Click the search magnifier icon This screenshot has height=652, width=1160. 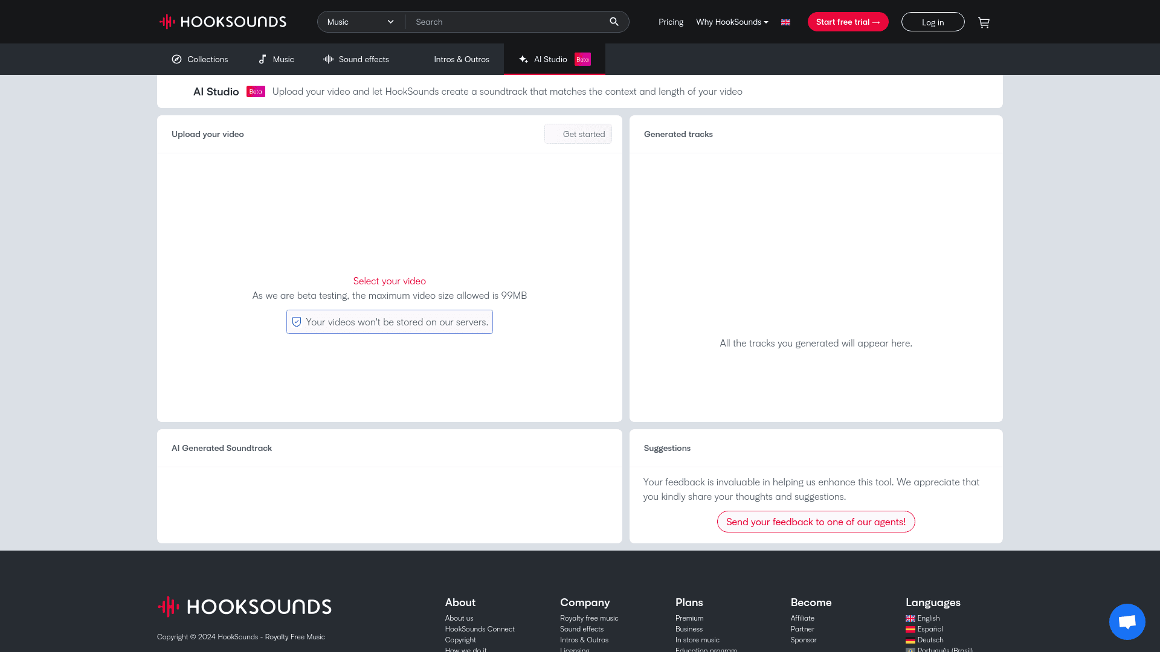614,21
